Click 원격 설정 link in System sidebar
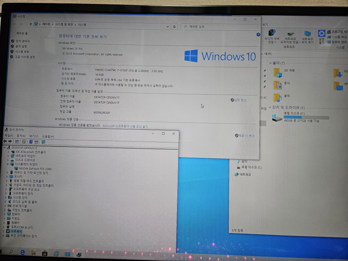Viewport: 348px width, 261px height. [21, 46]
